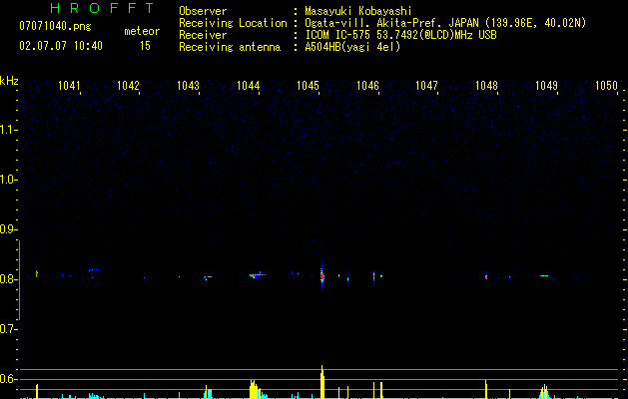Select the file name 07071040.png
Image resolution: width=628 pixels, height=399 pixels.
(x=55, y=26)
